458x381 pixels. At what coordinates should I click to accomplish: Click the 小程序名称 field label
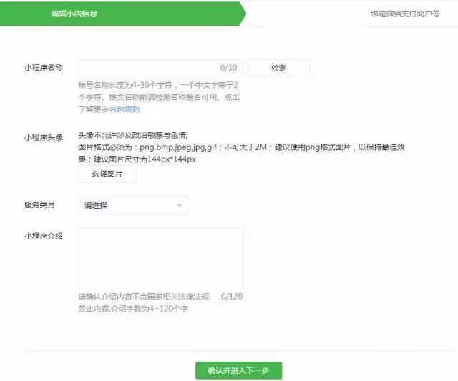click(x=43, y=68)
